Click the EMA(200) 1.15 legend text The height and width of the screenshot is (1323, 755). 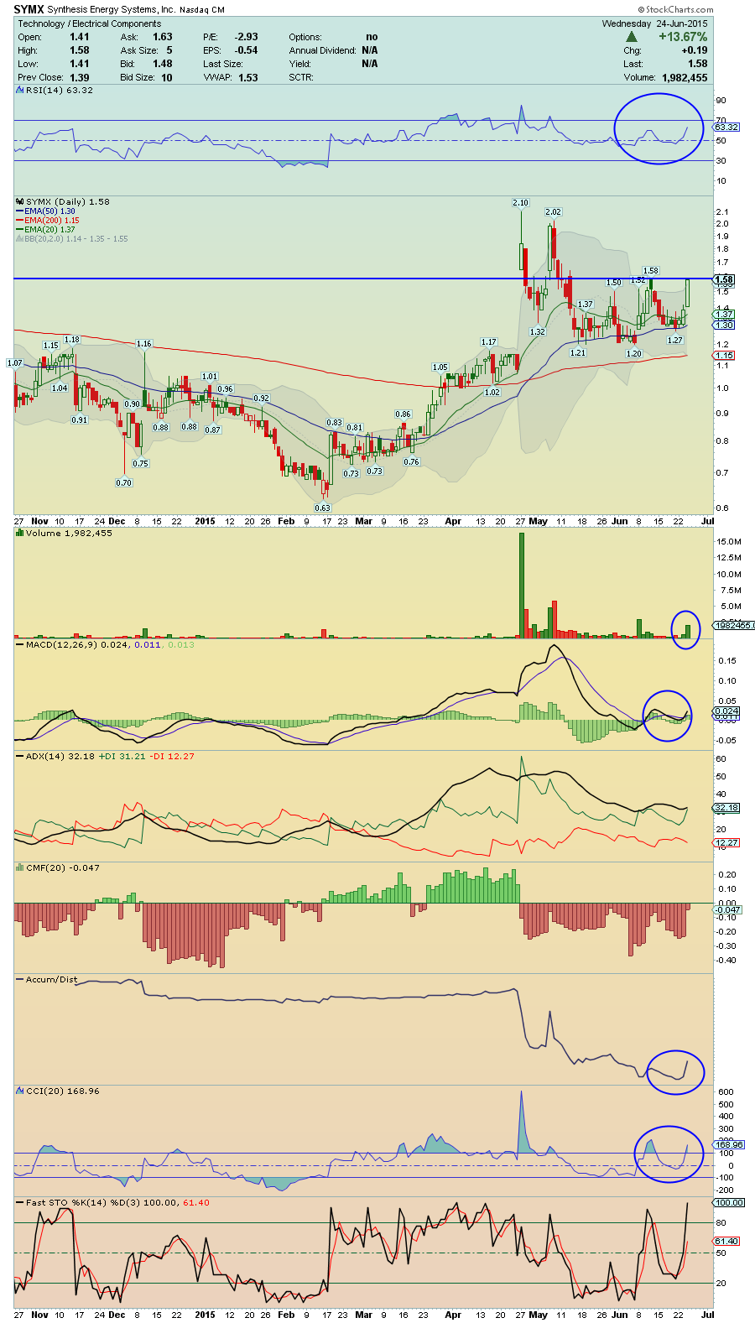tap(52, 221)
